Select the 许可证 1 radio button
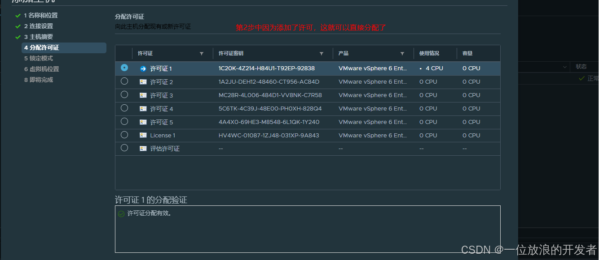Screen dimensions: 599x260 (124, 68)
